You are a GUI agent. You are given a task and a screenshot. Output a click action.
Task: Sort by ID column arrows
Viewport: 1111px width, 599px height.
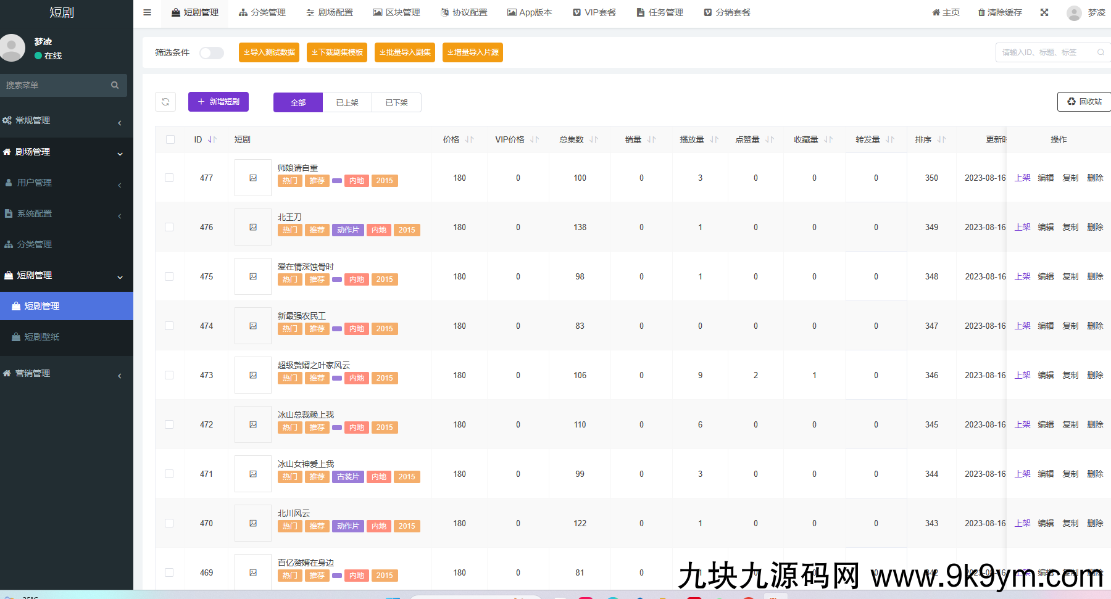(212, 139)
